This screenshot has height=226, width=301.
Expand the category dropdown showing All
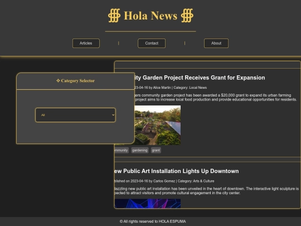[75, 115]
